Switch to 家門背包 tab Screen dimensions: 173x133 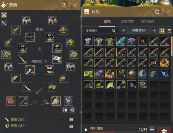148,21
